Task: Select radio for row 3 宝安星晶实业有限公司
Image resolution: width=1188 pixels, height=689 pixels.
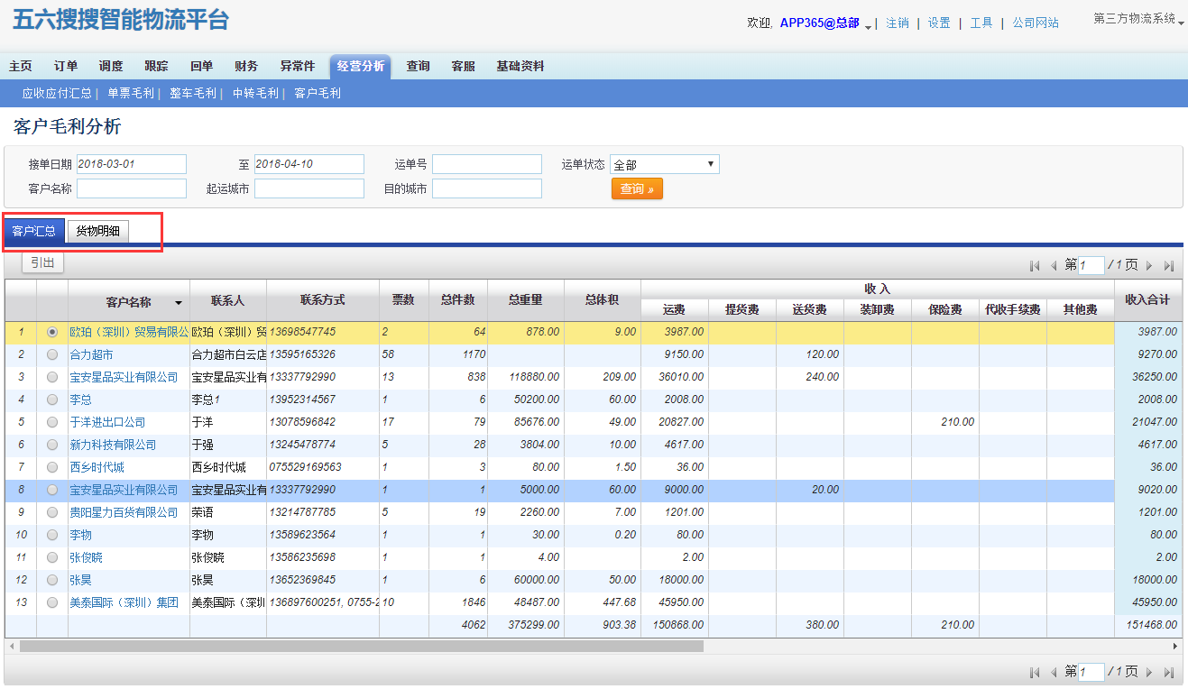Action: tap(52, 377)
